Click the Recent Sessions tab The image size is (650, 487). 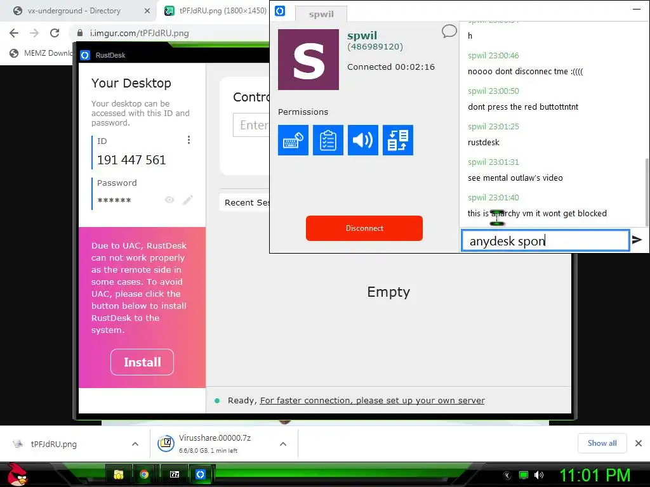pos(245,202)
